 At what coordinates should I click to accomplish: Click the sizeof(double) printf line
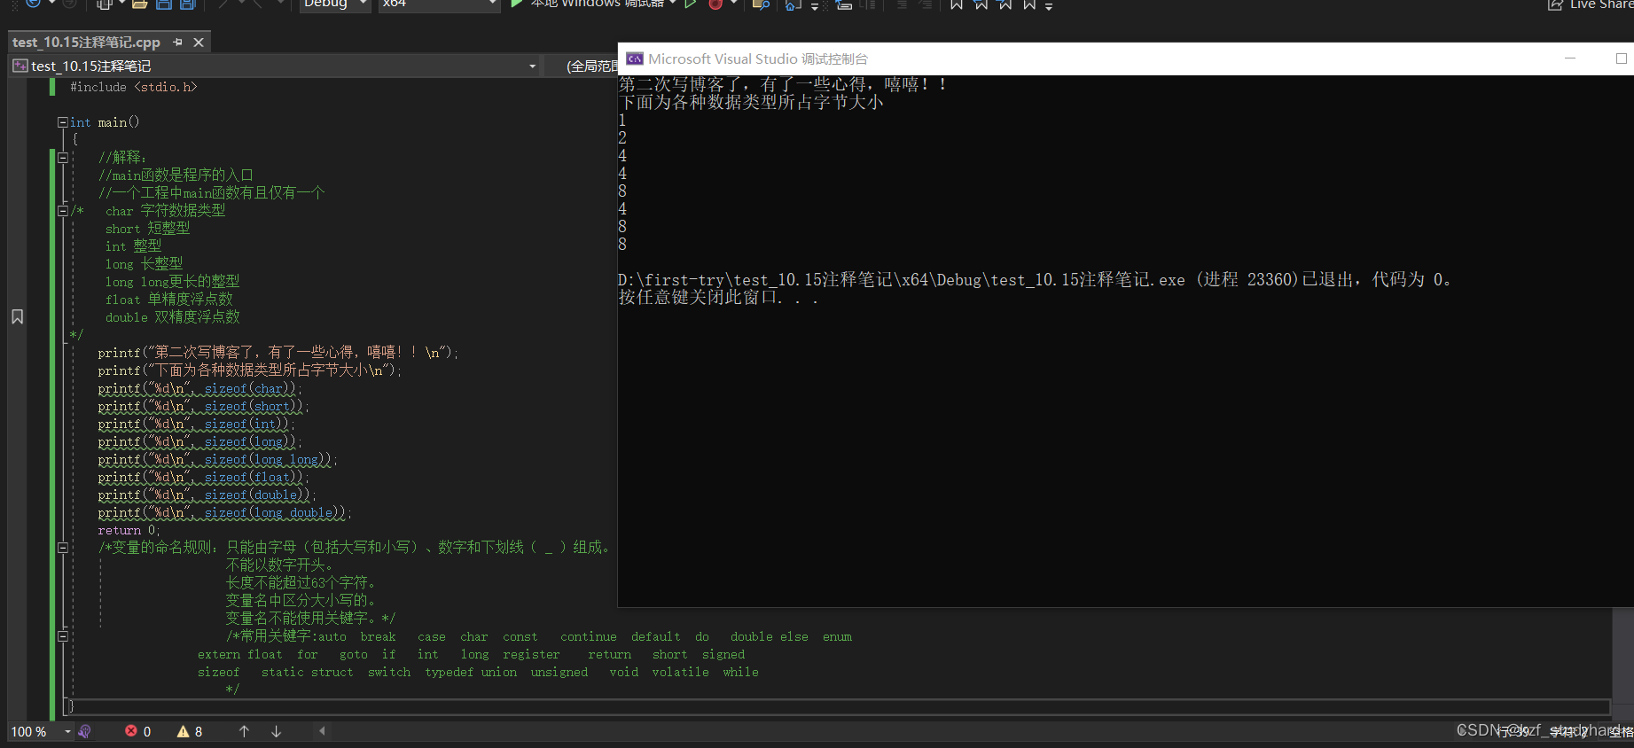[x=207, y=495]
